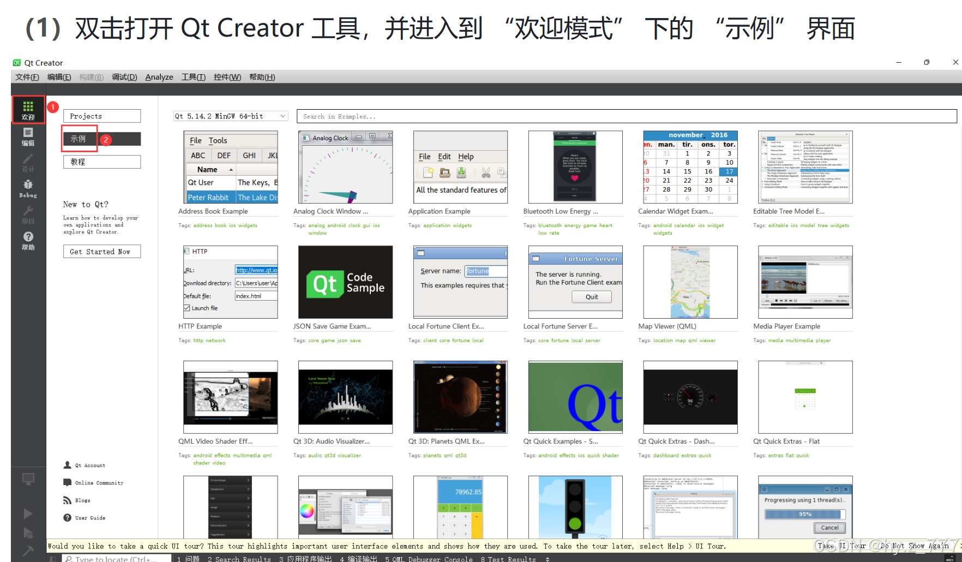This screenshot has width=962, height=562.
Task: Click the Projects button
Action: [x=102, y=116]
